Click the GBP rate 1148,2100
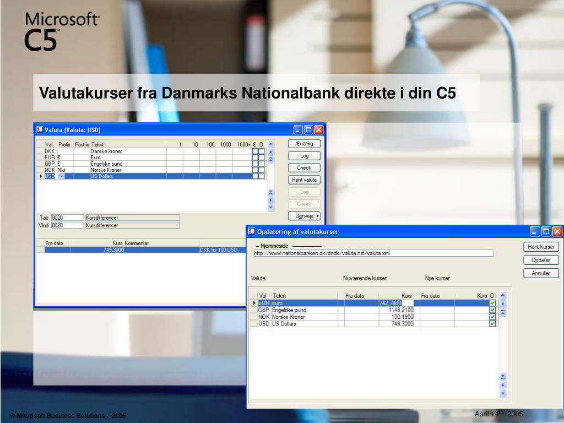 [x=401, y=310]
